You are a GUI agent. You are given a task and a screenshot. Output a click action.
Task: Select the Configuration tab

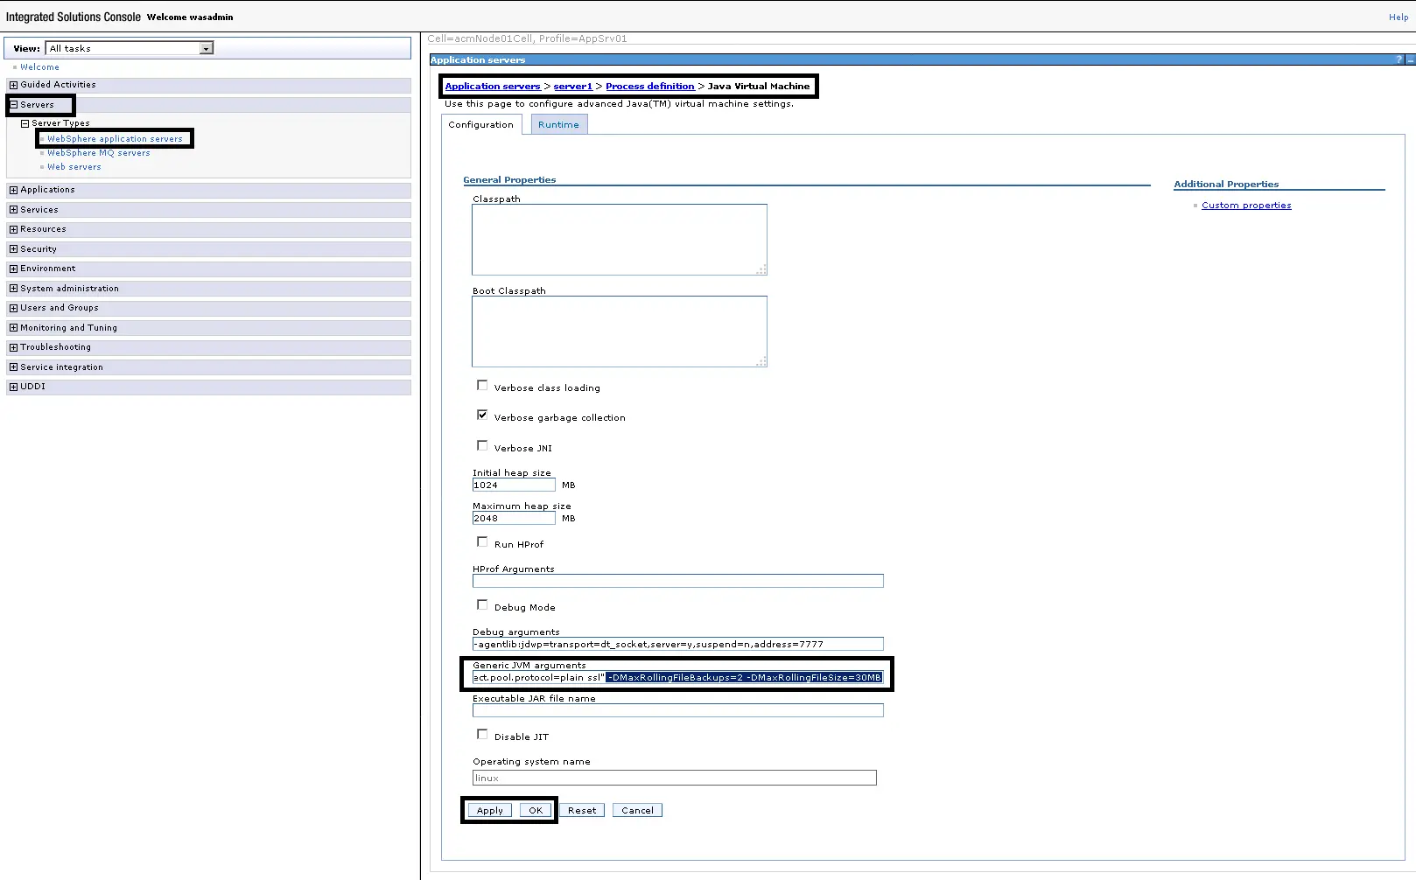[x=480, y=124]
